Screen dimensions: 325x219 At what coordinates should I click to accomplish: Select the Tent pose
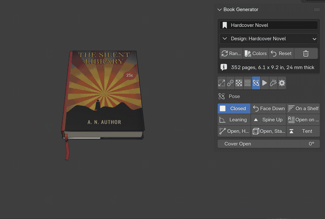click(x=303, y=131)
